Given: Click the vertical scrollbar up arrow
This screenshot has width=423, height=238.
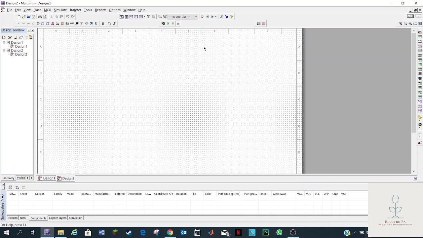Looking at the screenshot, I should click(413, 30).
